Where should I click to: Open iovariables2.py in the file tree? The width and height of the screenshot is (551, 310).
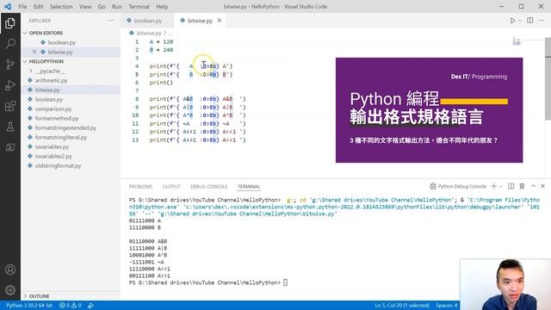53,156
